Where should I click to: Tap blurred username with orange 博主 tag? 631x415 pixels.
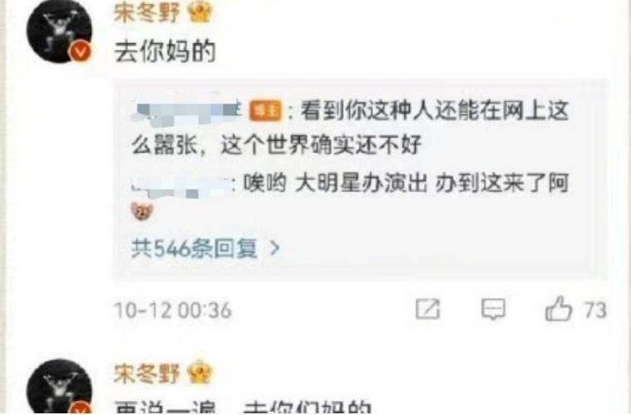click(x=186, y=111)
